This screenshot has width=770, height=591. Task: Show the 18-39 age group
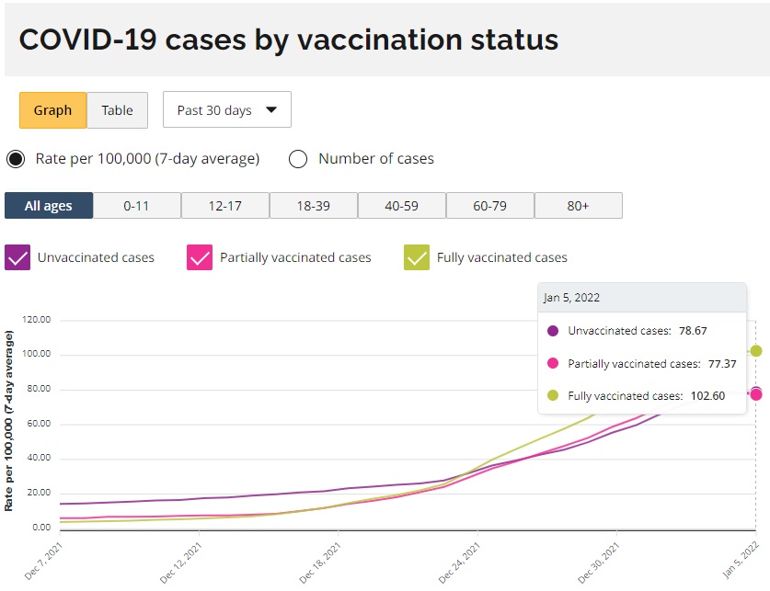click(313, 206)
